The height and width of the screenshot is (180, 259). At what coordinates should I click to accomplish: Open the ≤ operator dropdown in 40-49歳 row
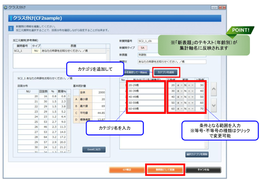[x=180, y=97]
